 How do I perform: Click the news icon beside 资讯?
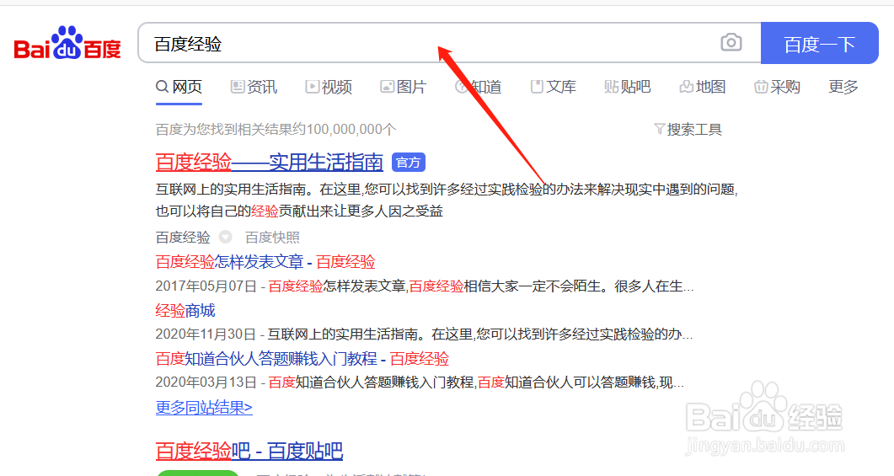pos(237,87)
